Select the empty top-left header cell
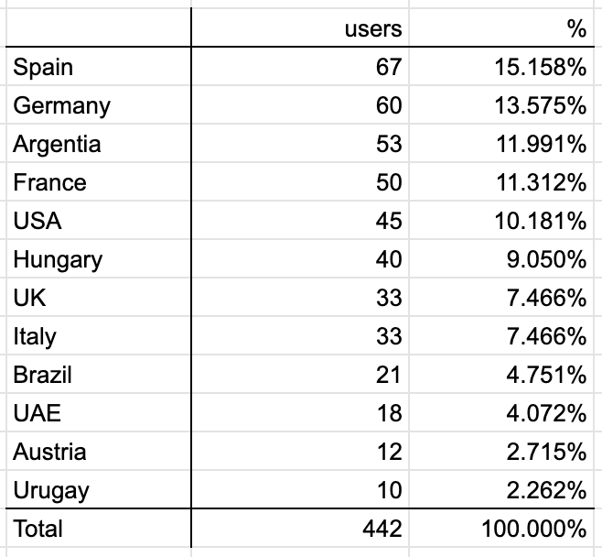The width and height of the screenshot is (602, 557). (99, 27)
